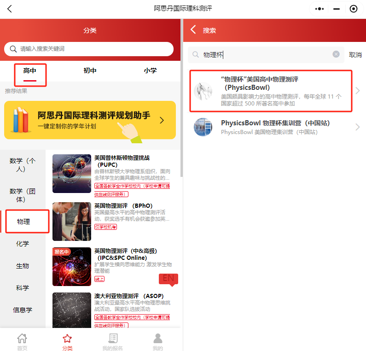Image resolution: width=366 pixels, height=351 pixels.
Task: Clear the 物理杯 search text
Action: [x=336, y=54]
